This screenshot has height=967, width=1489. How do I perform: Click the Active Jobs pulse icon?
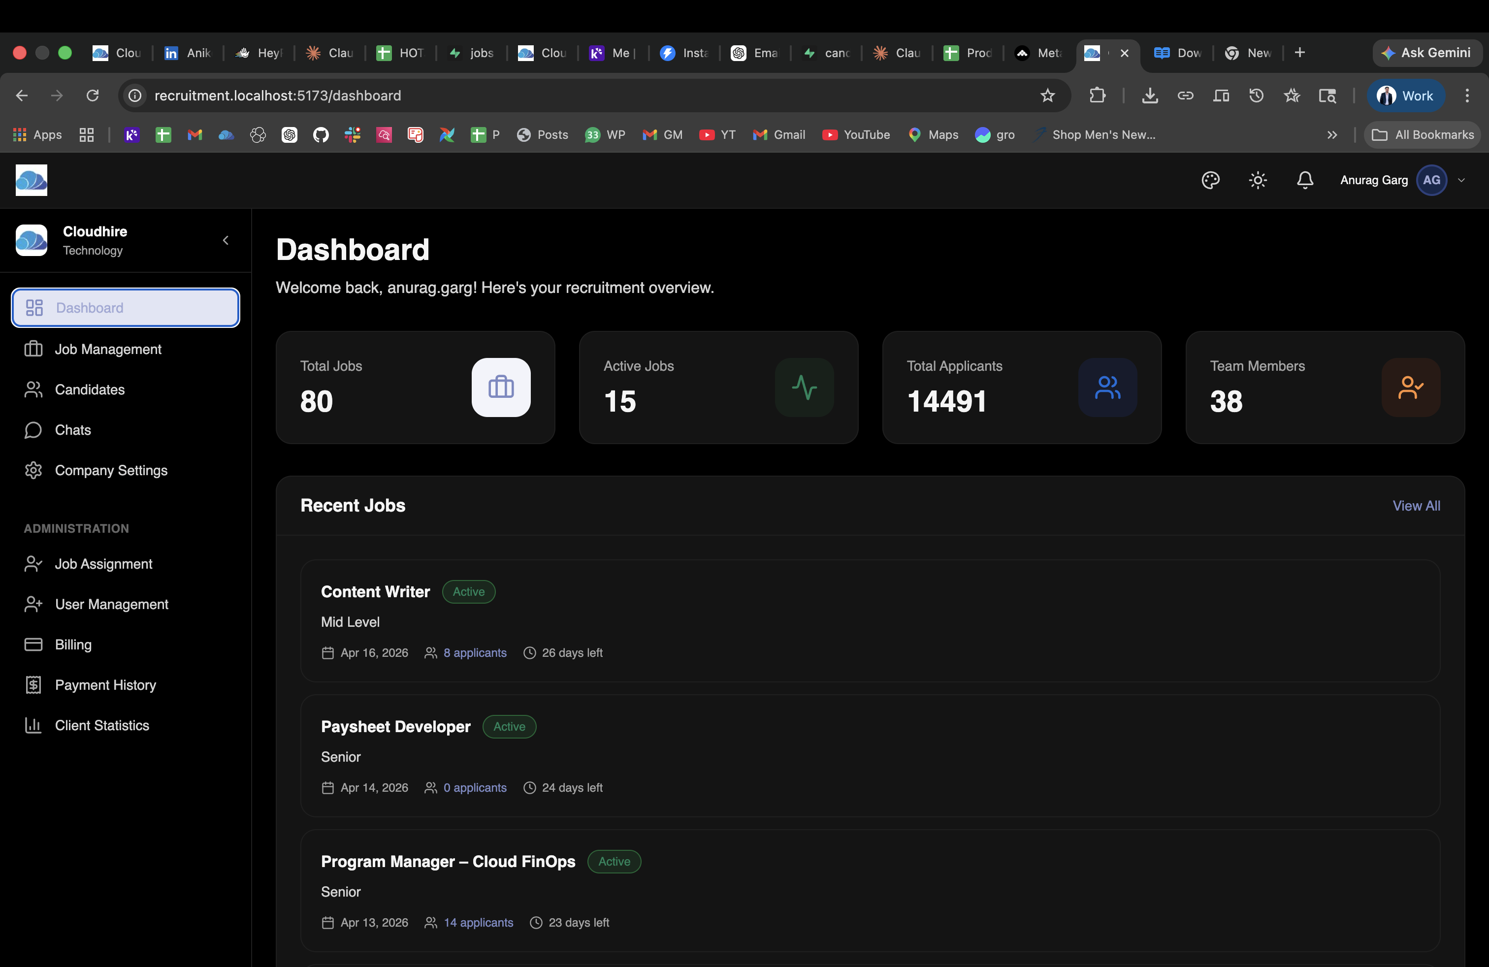pyautogui.click(x=804, y=387)
